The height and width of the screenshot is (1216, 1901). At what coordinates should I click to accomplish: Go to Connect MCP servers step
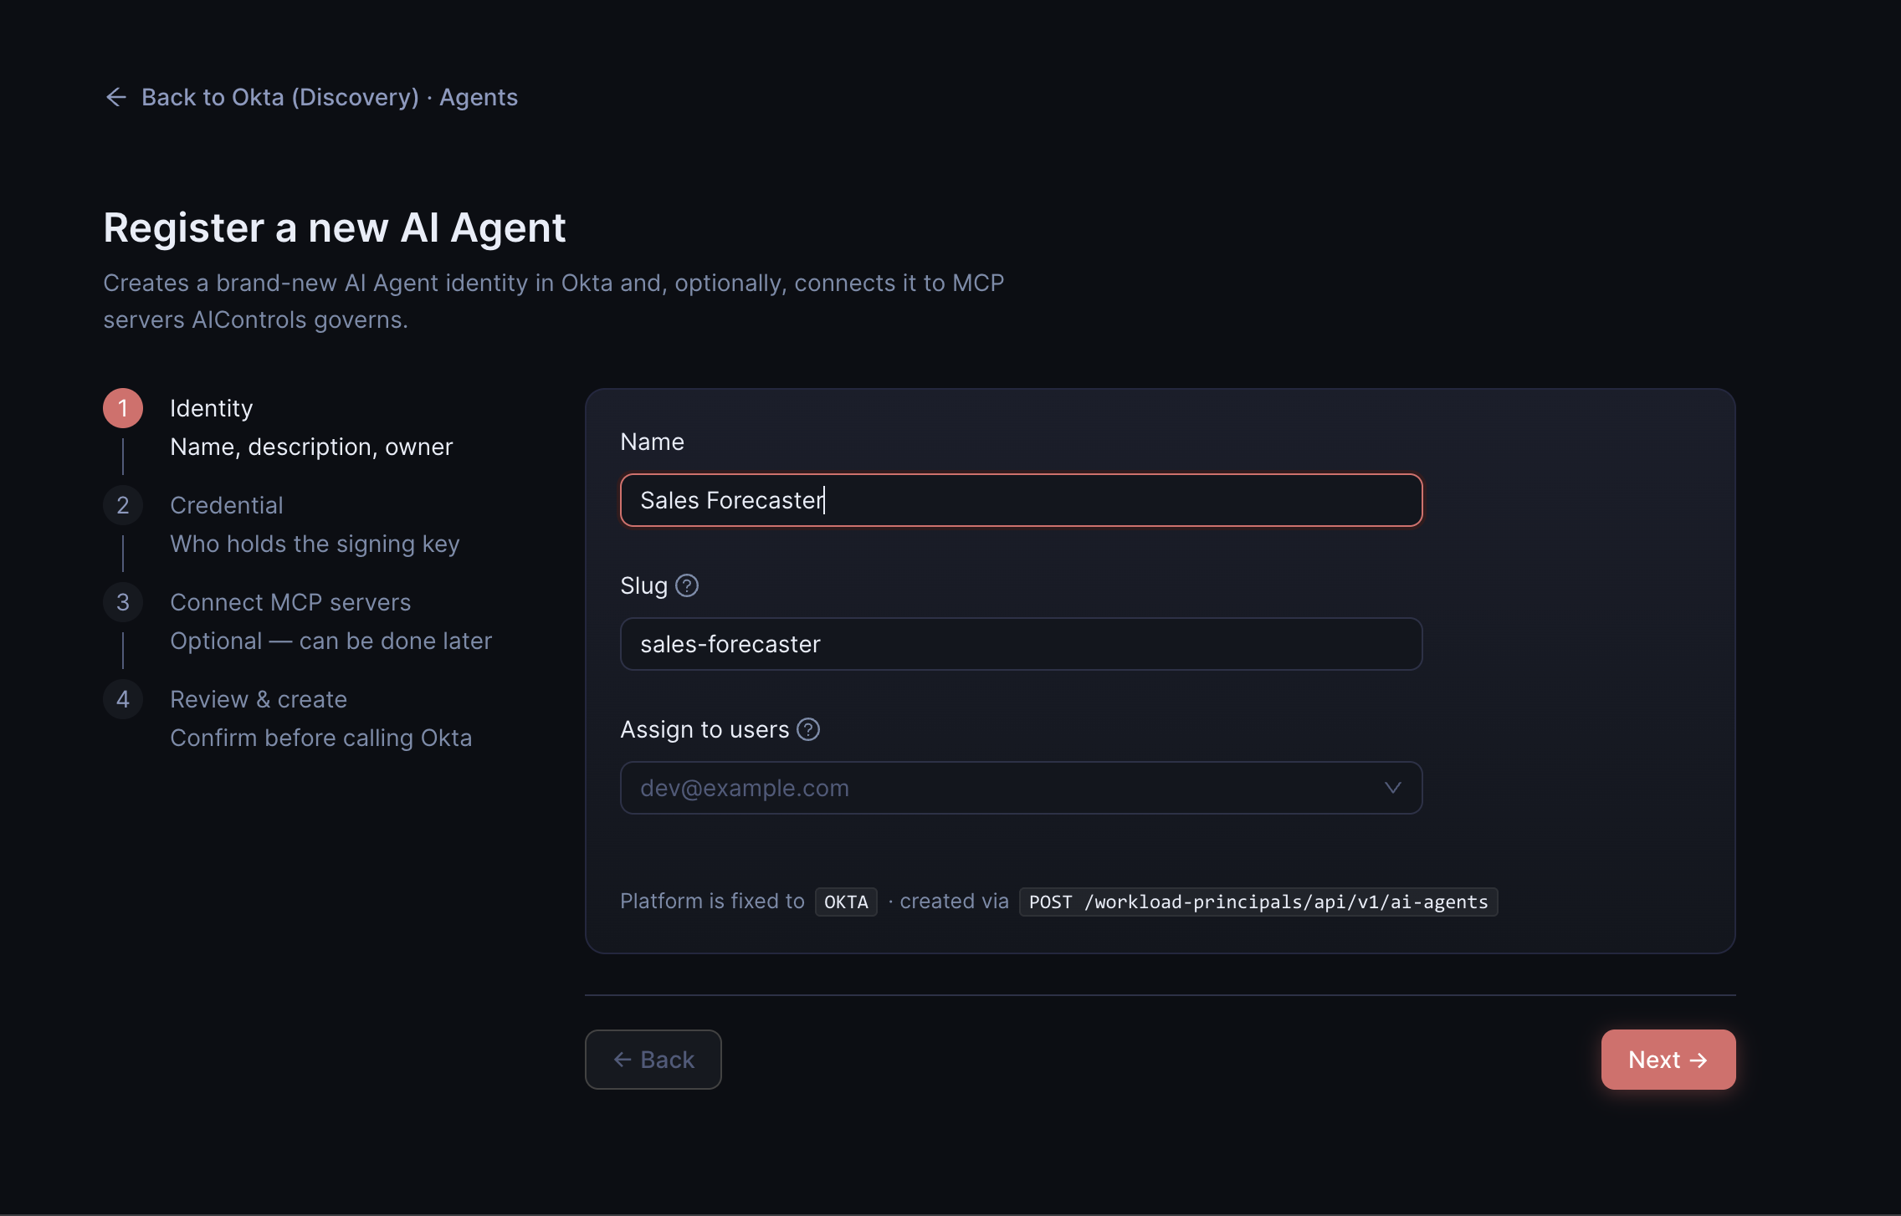pos(290,602)
